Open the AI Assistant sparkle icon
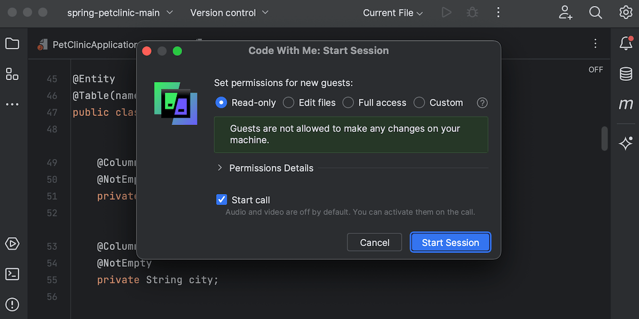639x319 pixels. click(626, 143)
